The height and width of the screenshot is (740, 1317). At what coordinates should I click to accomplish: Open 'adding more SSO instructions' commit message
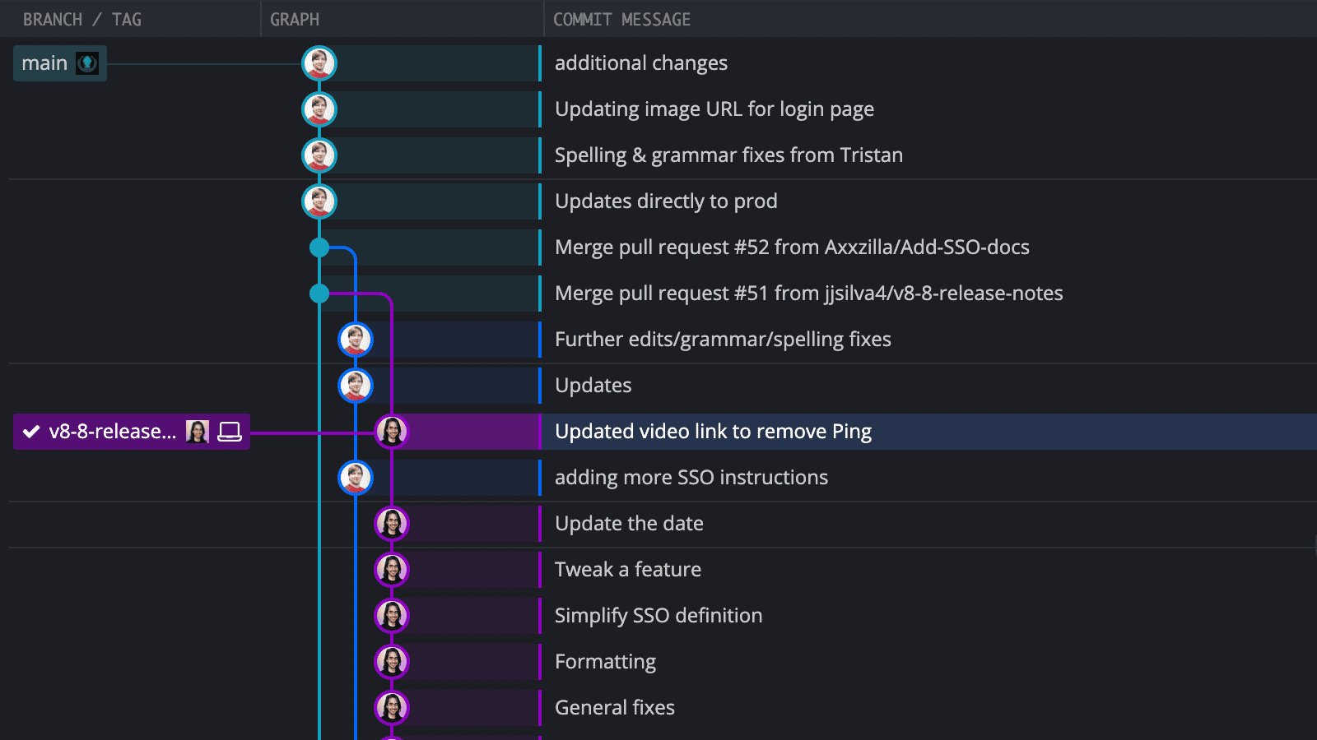pyautogui.click(x=691, y=478)
